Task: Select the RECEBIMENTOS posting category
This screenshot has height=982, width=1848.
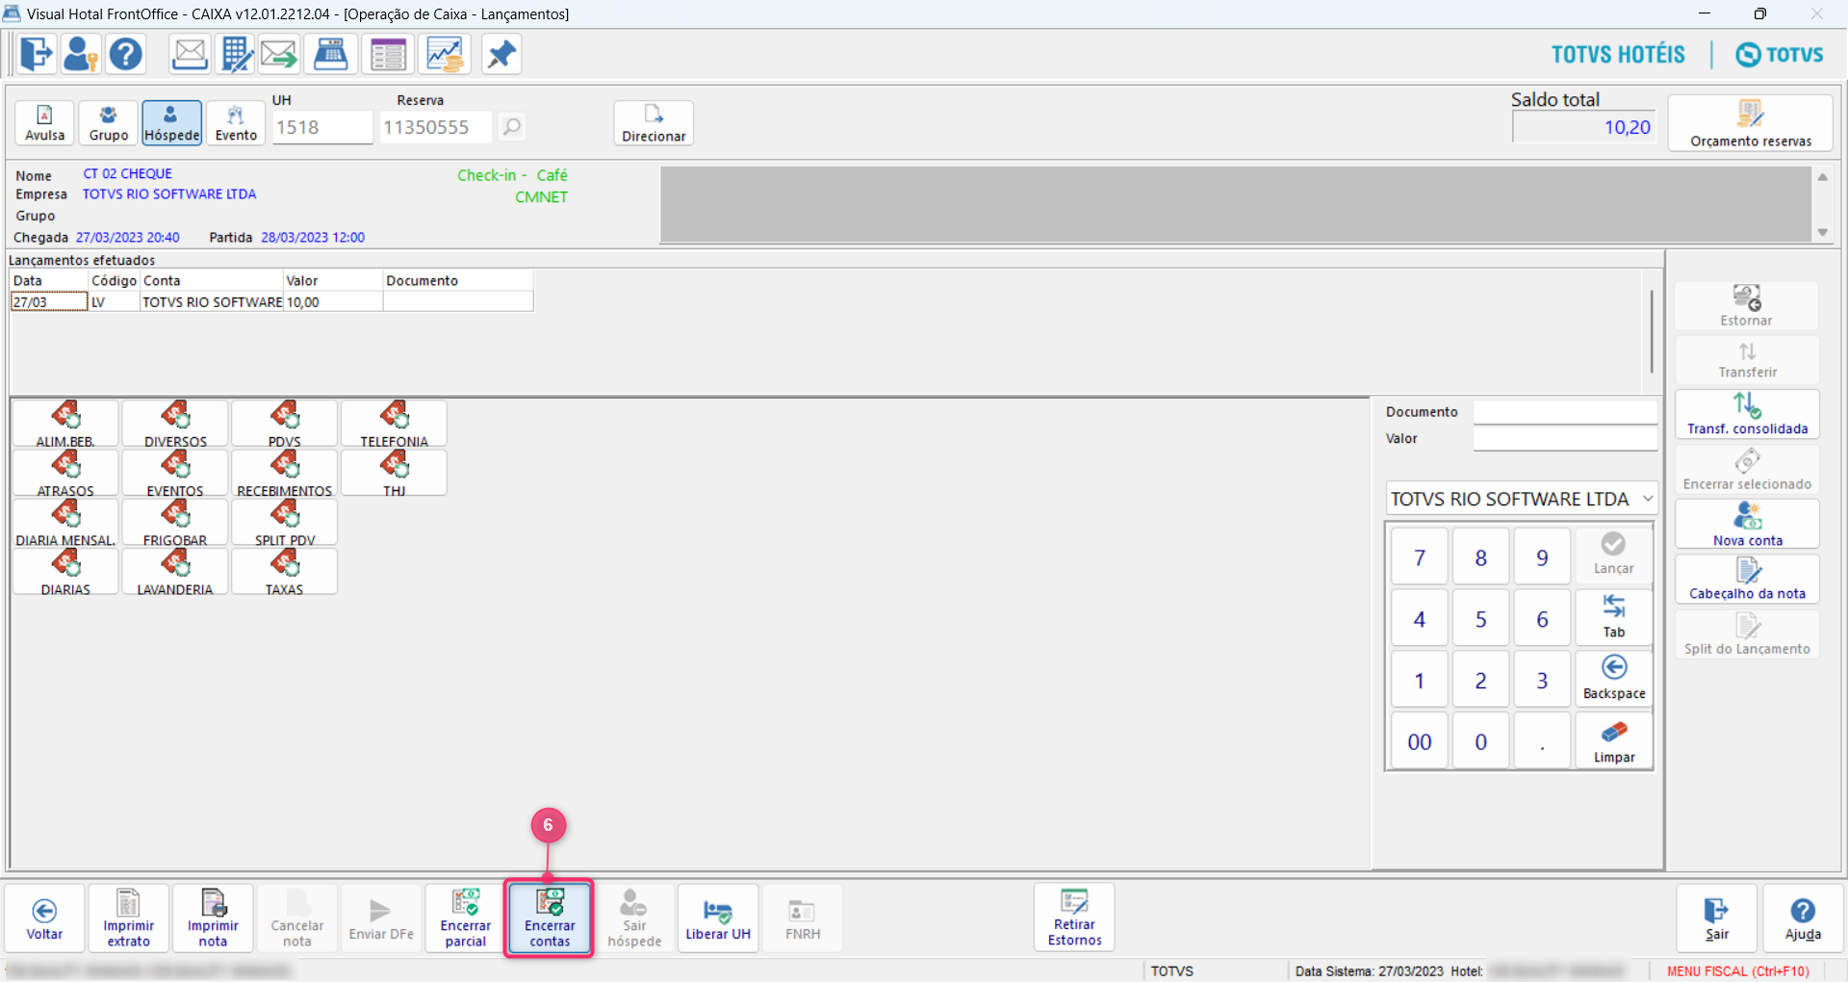Action: 285,473
